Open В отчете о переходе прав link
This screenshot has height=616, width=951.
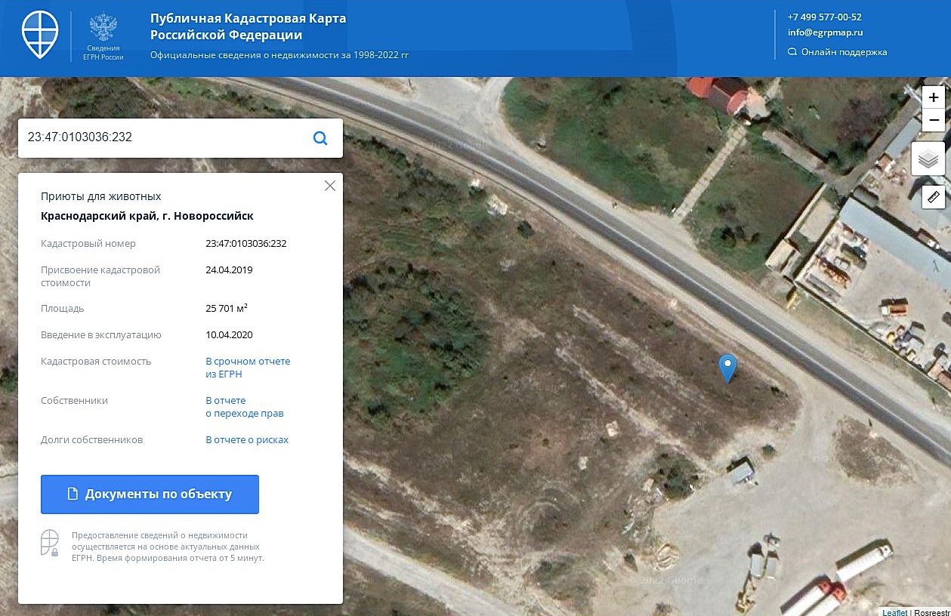coord(244,407)
